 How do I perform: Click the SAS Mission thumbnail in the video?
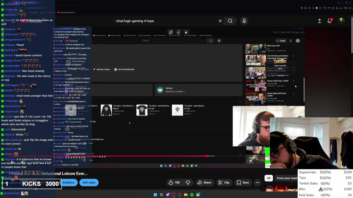point(256,61)
